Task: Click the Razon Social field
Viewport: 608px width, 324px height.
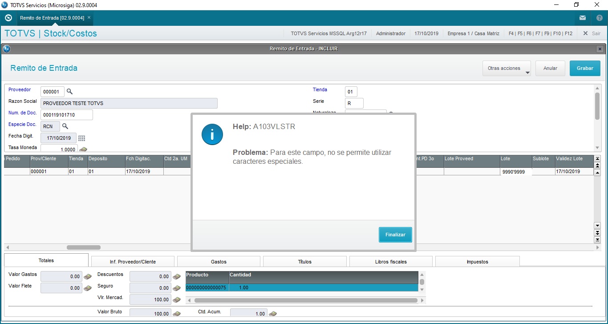Action: [x=129, y=103]
